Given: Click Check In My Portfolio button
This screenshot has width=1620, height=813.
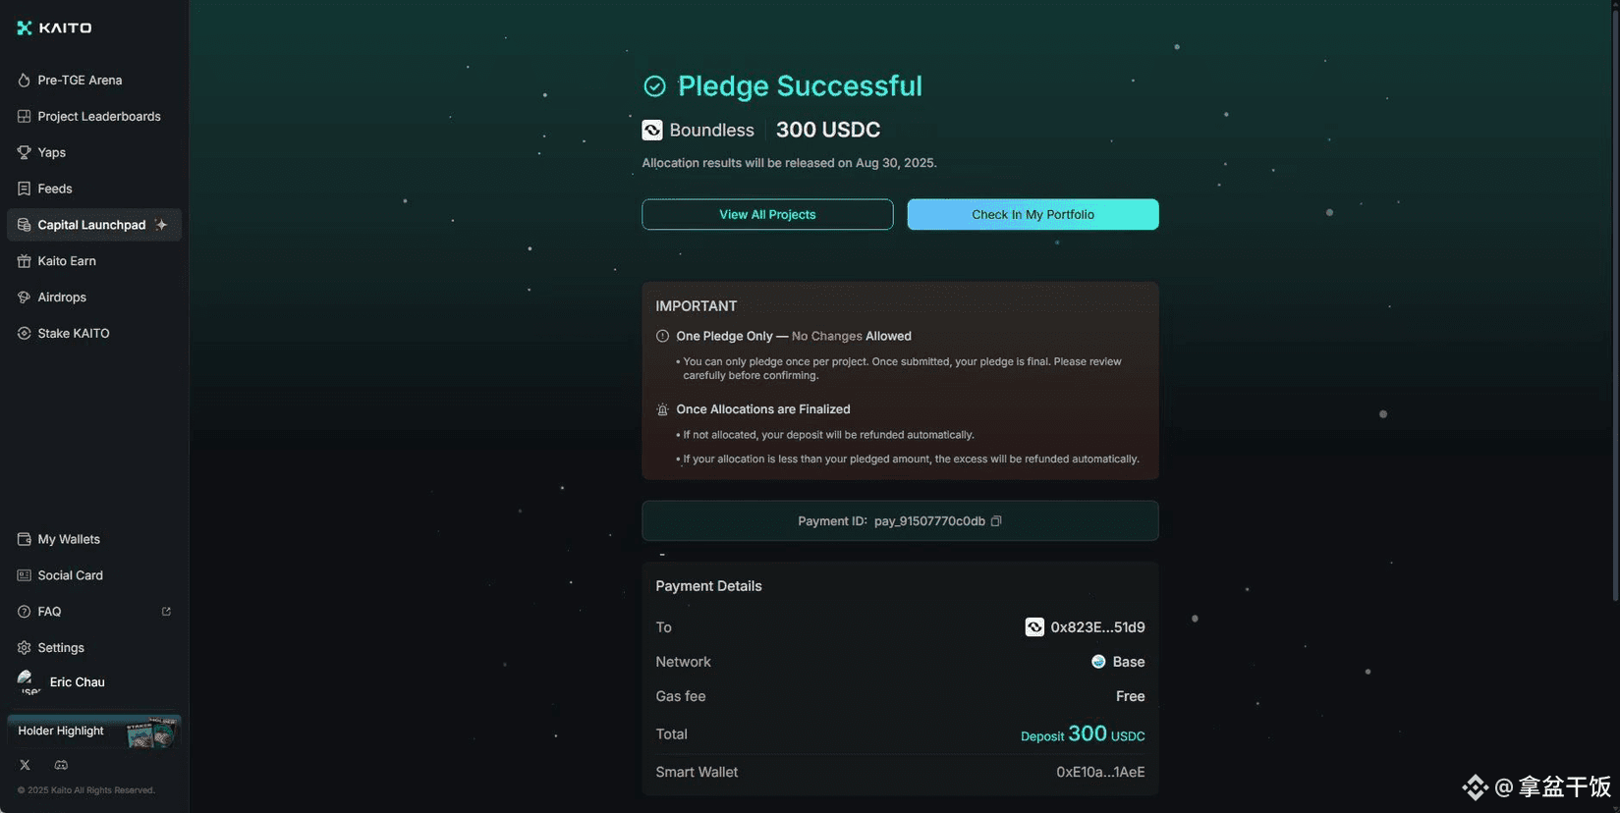Looking at the screenshot, I should [1033, 214].
